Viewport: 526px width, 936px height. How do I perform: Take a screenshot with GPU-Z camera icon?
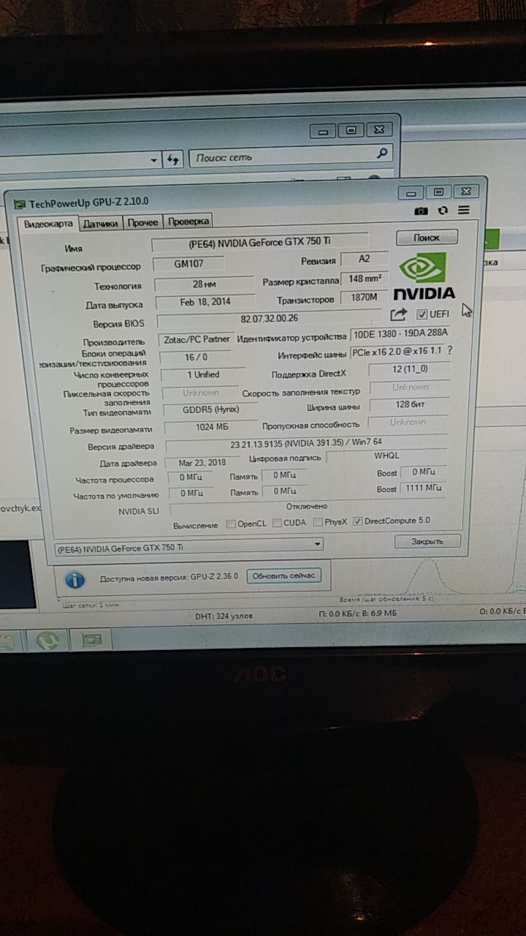[421, 211]
